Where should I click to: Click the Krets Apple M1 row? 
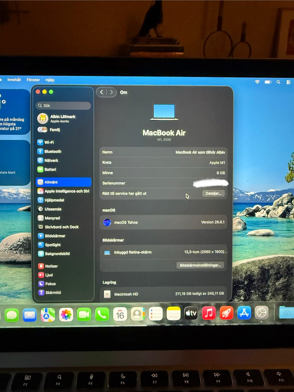click(164, 162)
